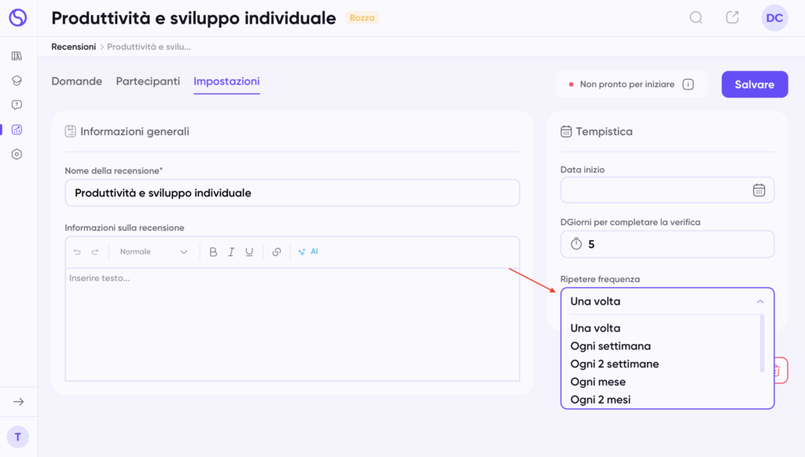The height and width of the screenshot is (457, 805).
Task: Select Ogni settimana from the frequency list
Action: point(611,346)
